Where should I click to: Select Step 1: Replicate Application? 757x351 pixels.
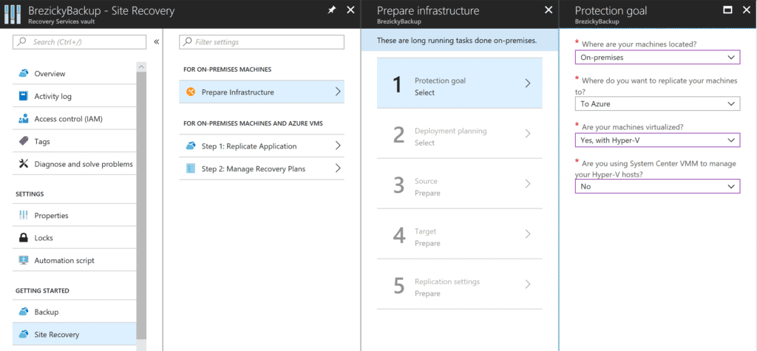coord(262,146)
